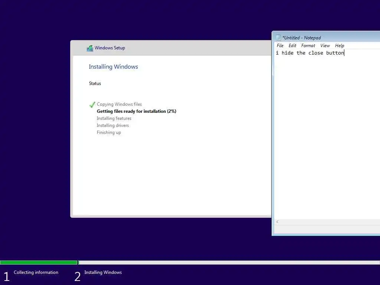Screen dimensions: 380x285
Task: Click the 'Installing Windows' step 2 label
Action: coord(103,272)
